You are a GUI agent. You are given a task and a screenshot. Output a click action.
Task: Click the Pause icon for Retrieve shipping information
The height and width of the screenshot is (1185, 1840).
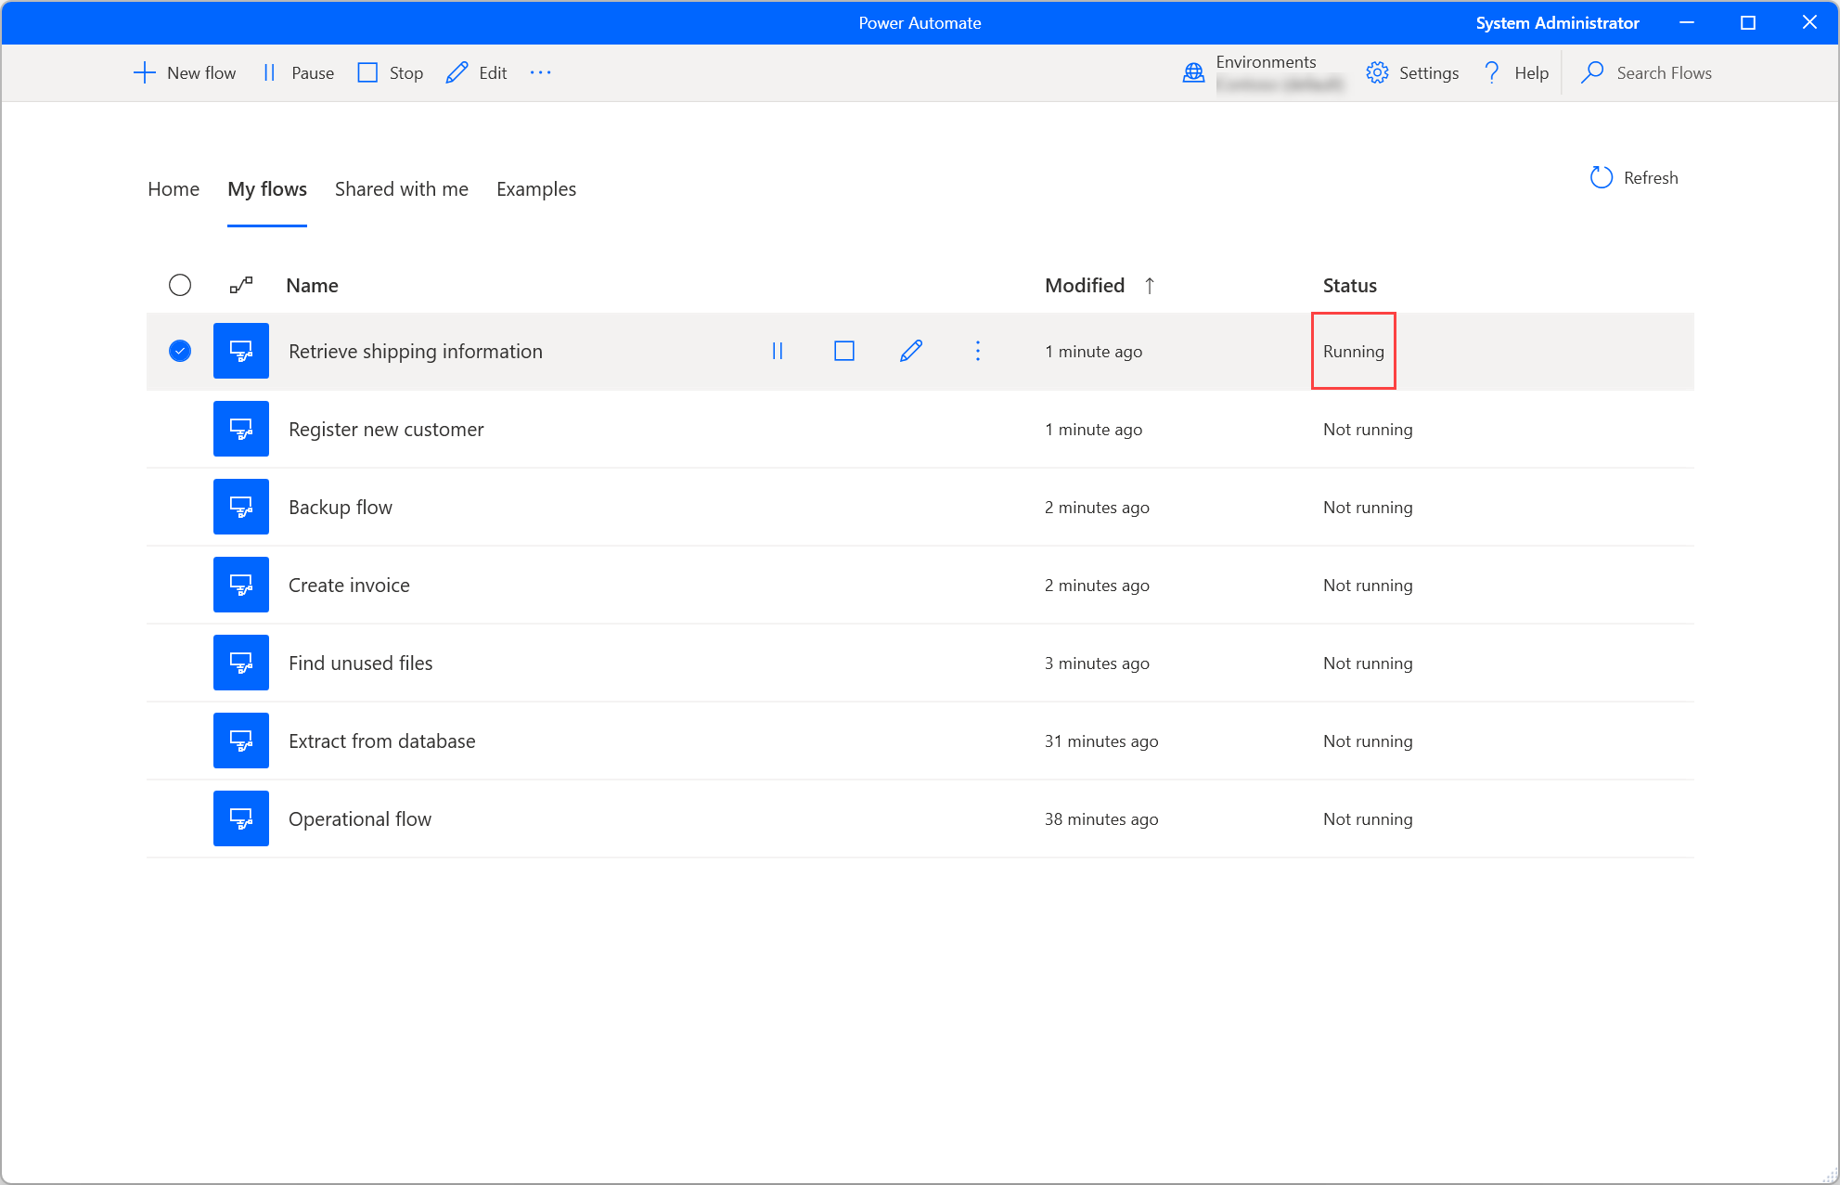click(777, 351)
